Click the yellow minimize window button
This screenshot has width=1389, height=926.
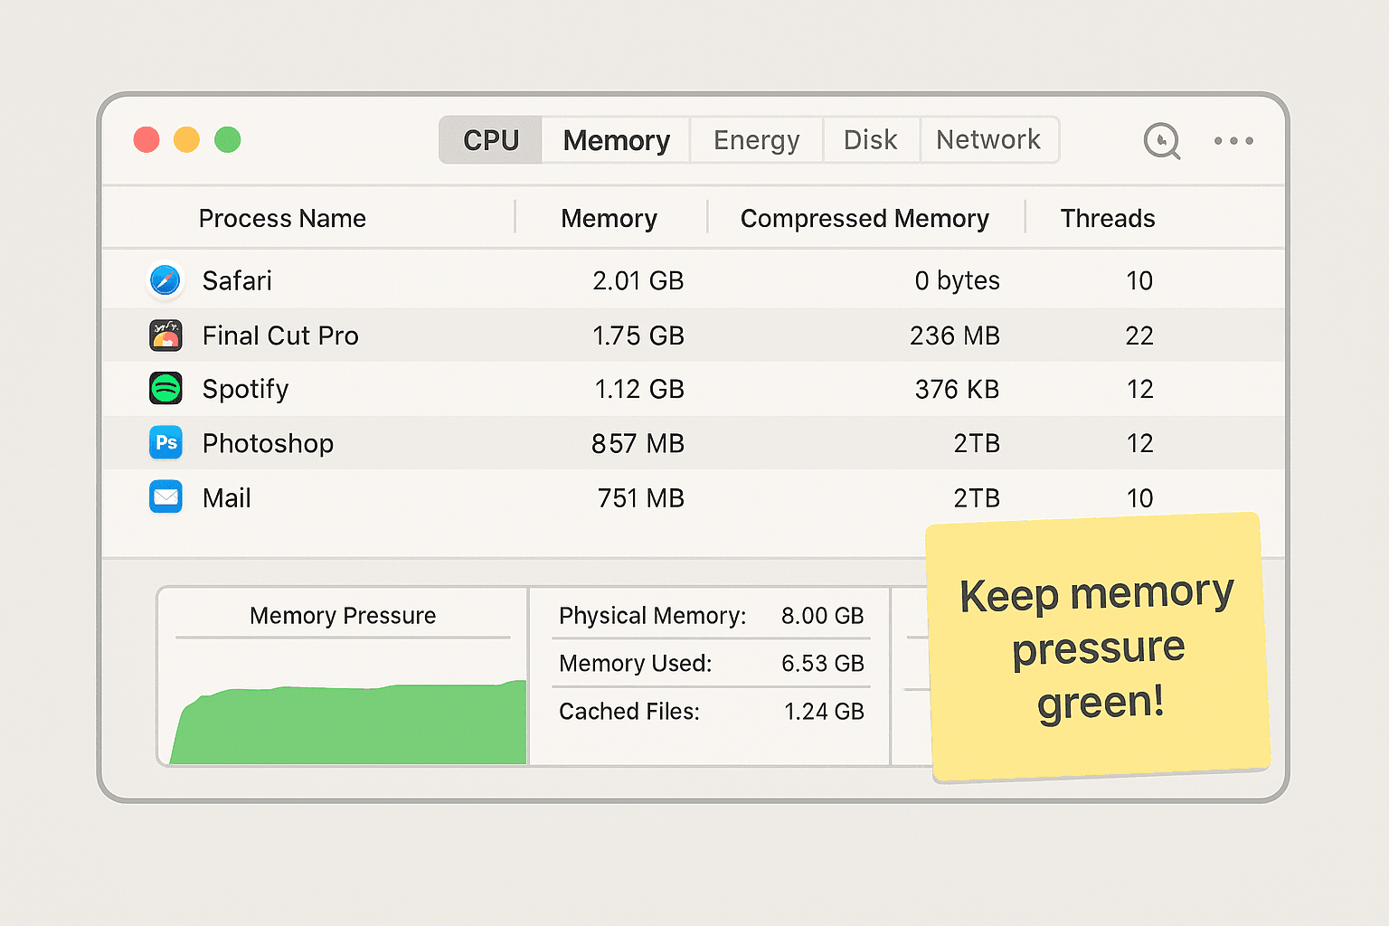(x=186, y=140)
